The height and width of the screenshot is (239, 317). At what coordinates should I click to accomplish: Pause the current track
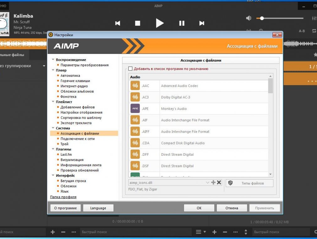(x=182, y=23)
